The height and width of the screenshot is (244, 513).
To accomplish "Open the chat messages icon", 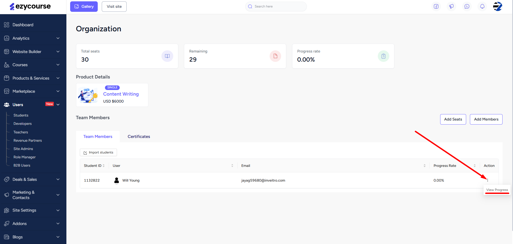I will 467,6.
